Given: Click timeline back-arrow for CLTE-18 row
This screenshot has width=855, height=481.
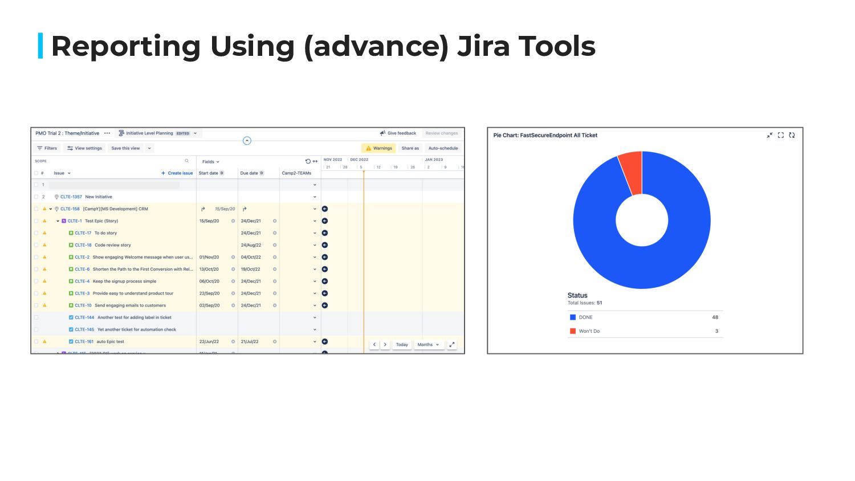Looking at the screenshot, I should click(325, 245).
